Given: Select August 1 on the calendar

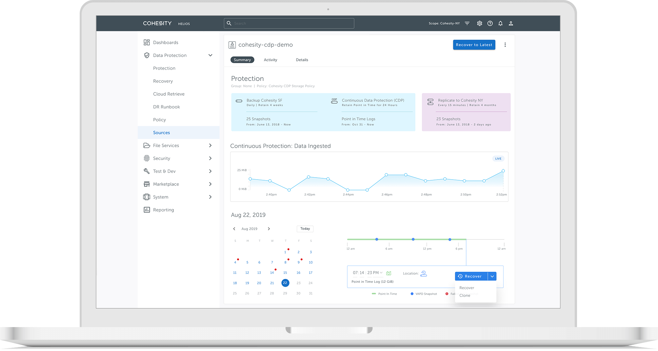Looking at the screenshot, I should click(x=285, y=252).
